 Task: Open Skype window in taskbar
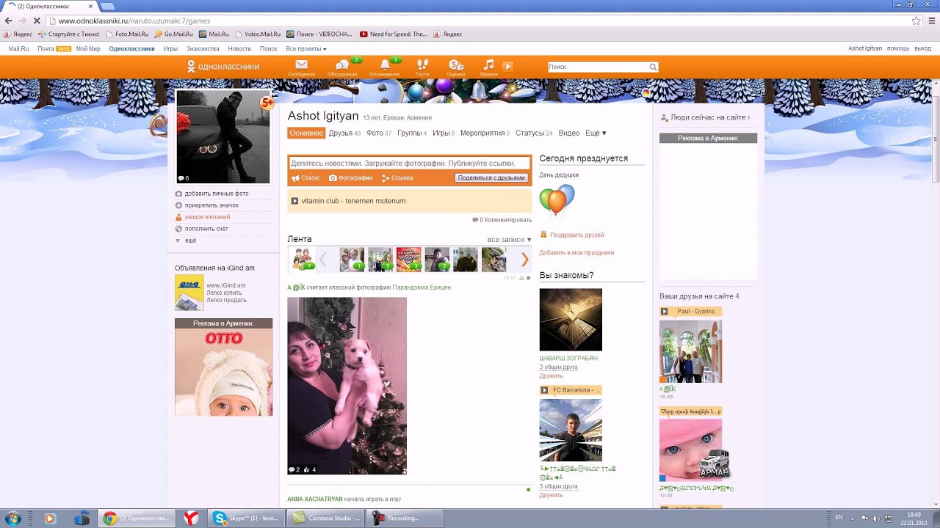(x=245, y=518)
